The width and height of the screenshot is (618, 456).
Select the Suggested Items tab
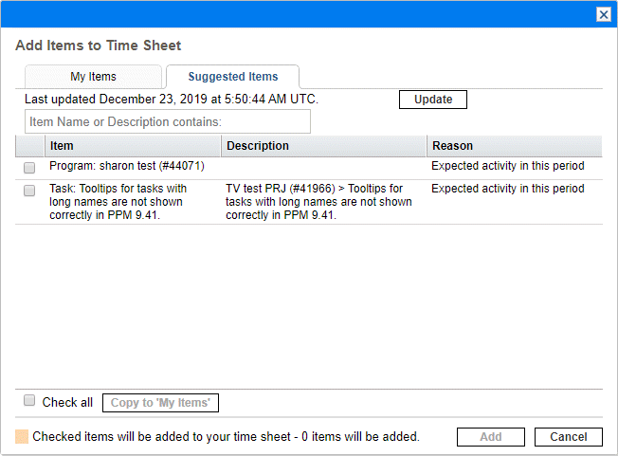(x=232, y=77)
